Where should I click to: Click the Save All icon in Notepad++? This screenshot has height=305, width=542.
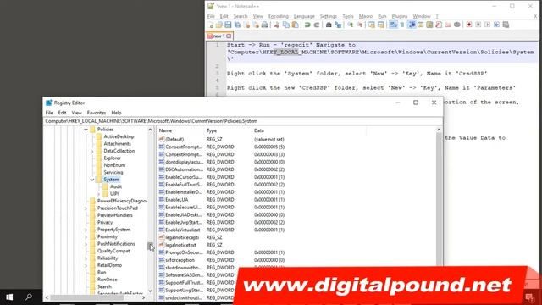[x=237, y=25]
